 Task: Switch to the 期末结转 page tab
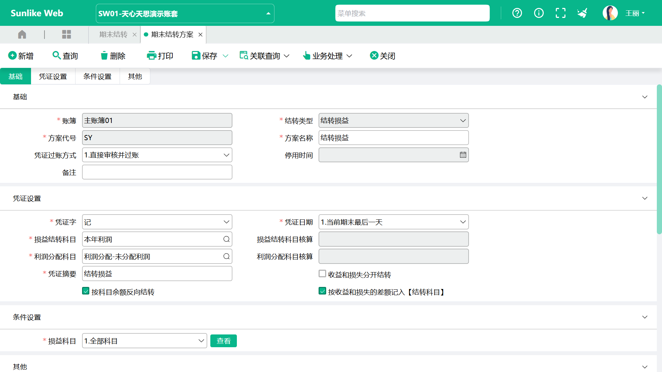[x=113, y=34]
